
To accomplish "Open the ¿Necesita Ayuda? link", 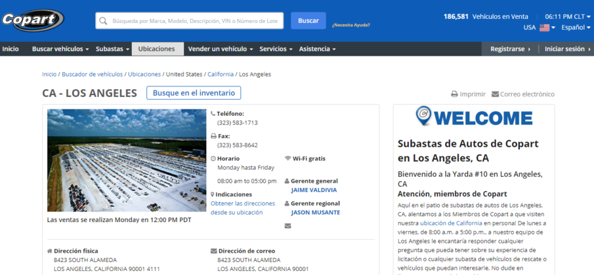I will click(350, 25).
